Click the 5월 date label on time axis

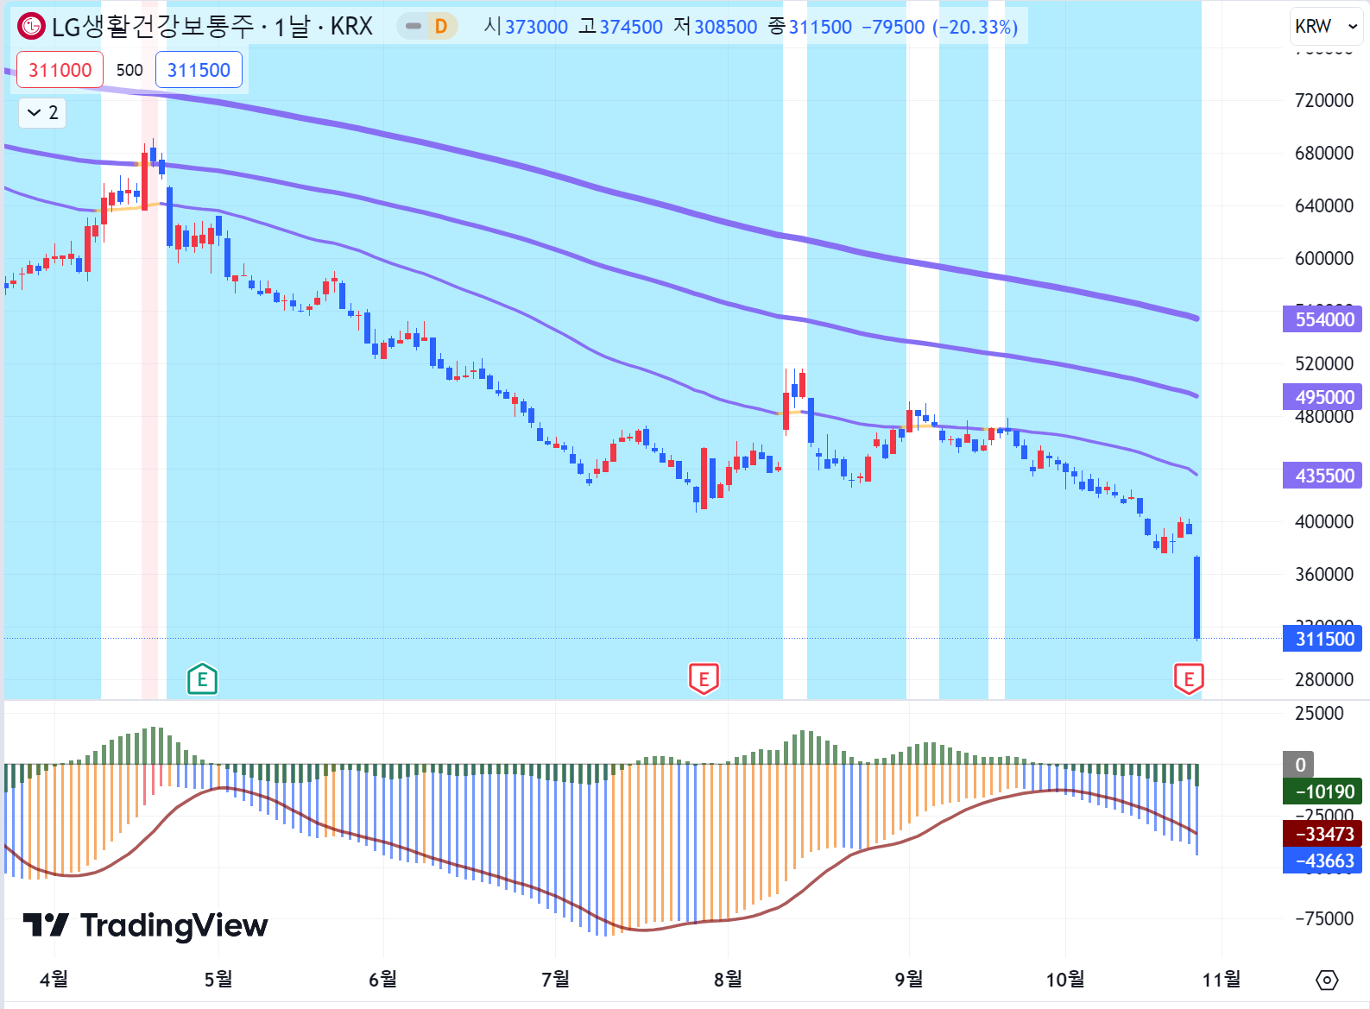(x=218, y=979)
